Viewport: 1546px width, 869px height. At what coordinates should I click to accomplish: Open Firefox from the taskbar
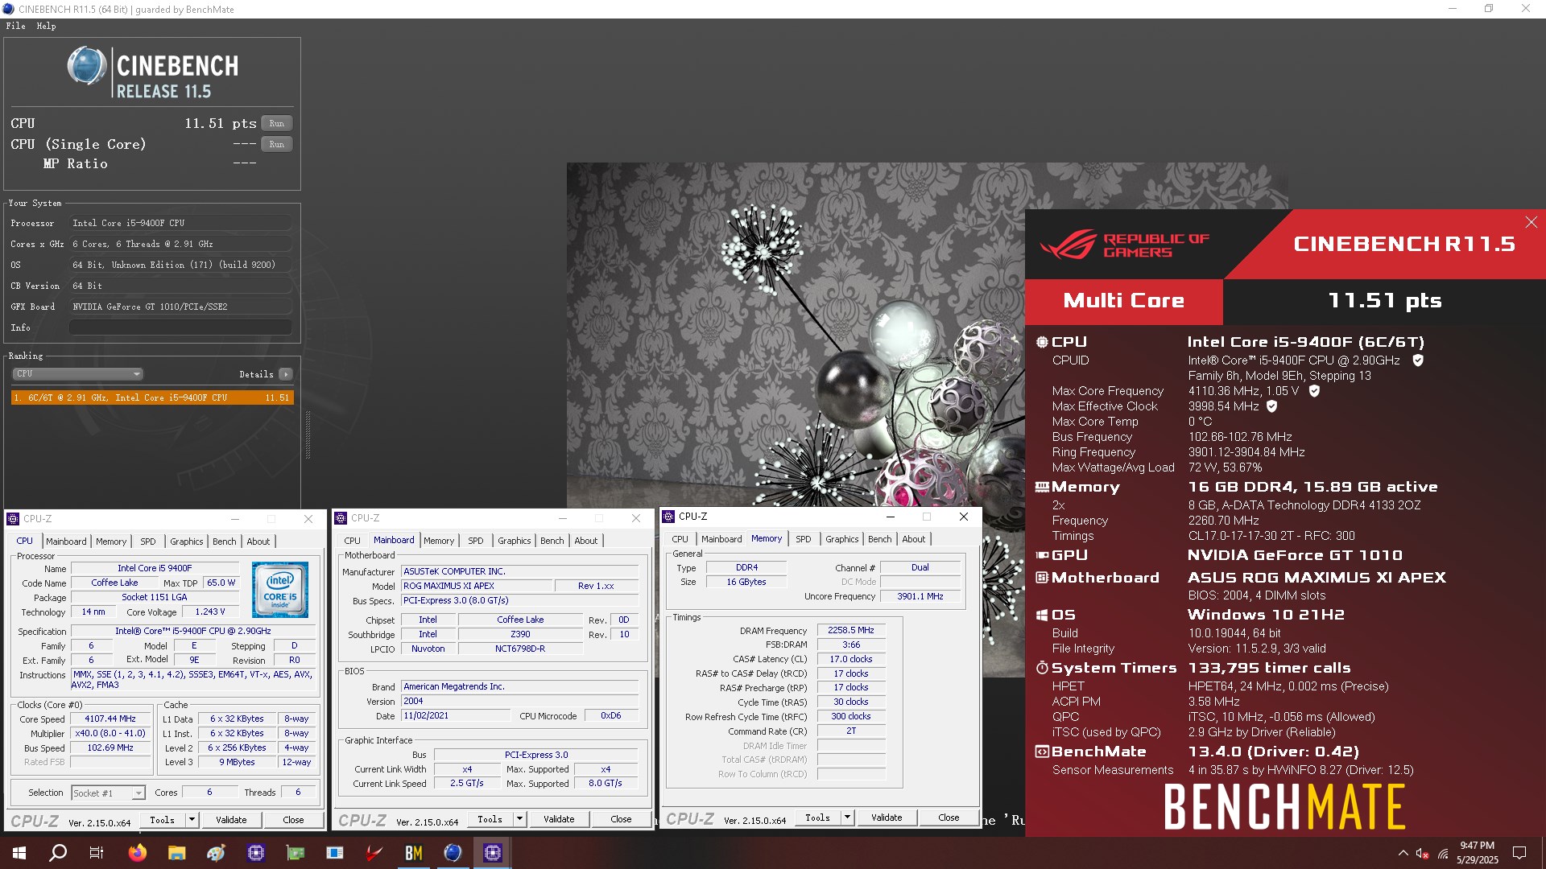tap(138, 853)
